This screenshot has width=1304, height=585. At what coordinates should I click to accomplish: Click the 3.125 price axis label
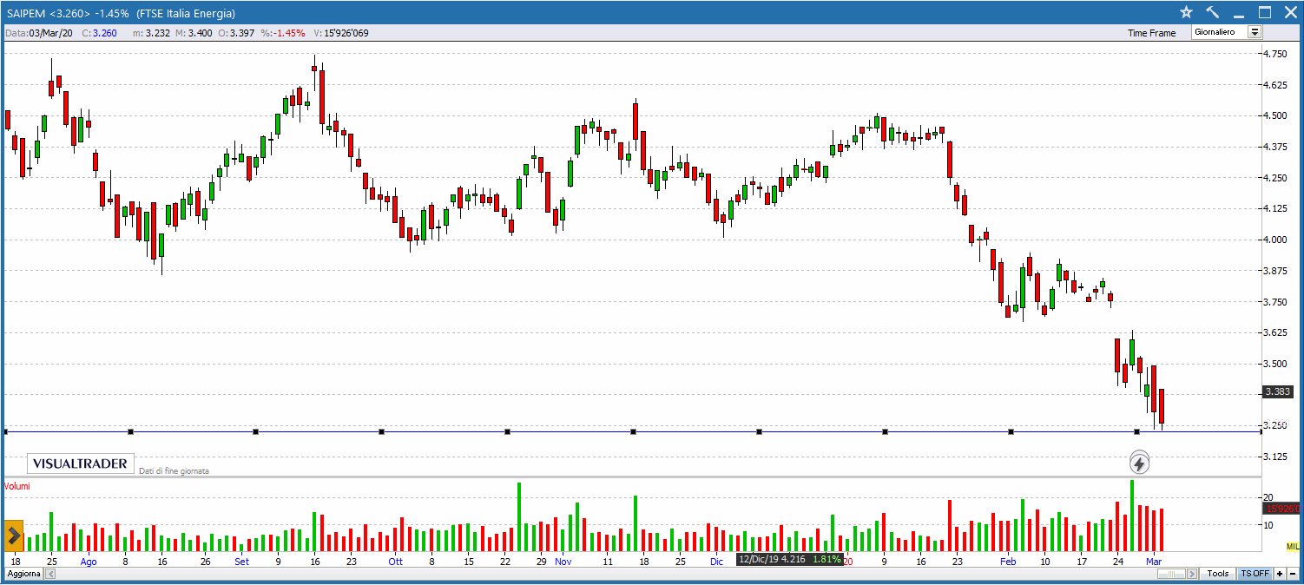1276,457
